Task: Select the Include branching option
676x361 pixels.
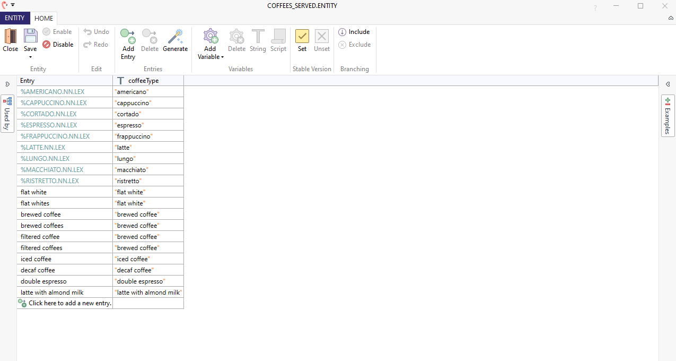Action: (x=354, y=32)
